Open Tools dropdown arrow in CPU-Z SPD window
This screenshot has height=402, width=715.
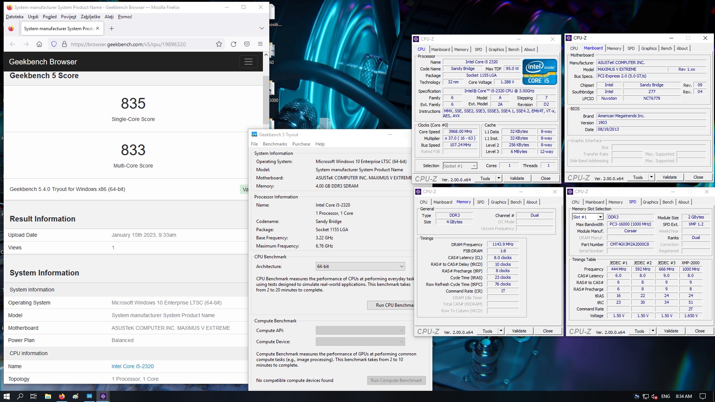tap(653, 331)
